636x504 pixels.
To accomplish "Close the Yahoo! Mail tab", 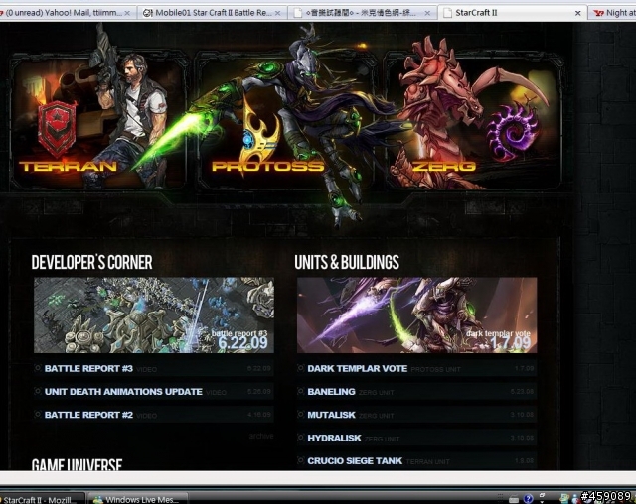I will point(127,13).
